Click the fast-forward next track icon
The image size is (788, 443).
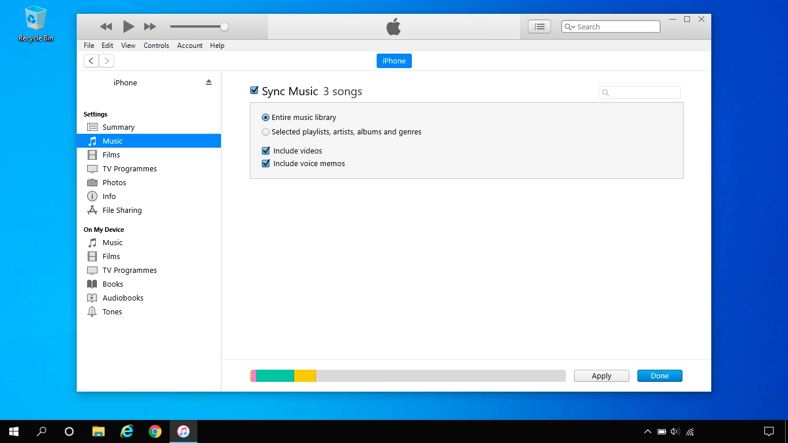[150, 27]
